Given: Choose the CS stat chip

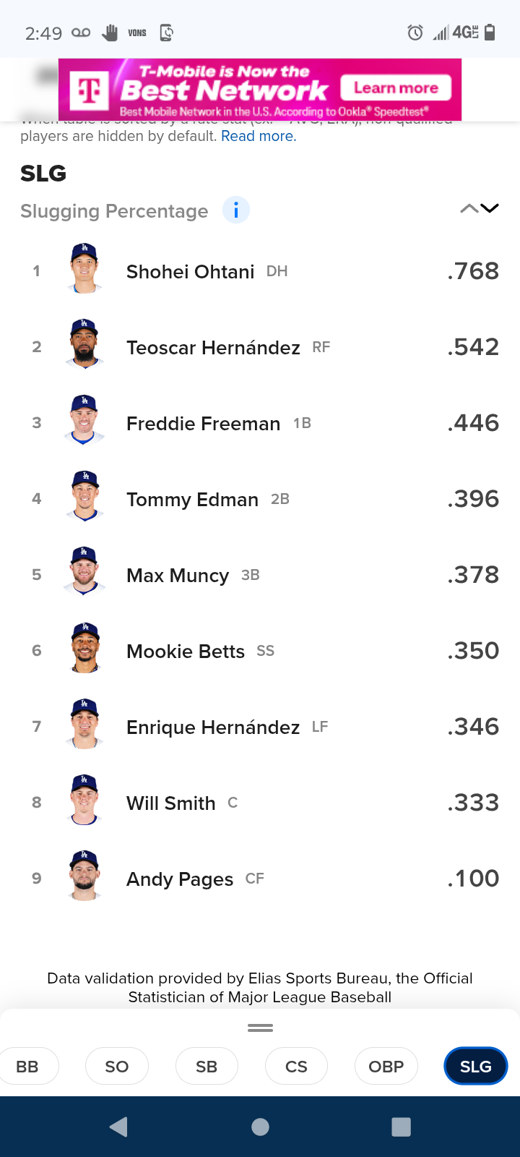Looking at the screenshot, I should 296,1066.
